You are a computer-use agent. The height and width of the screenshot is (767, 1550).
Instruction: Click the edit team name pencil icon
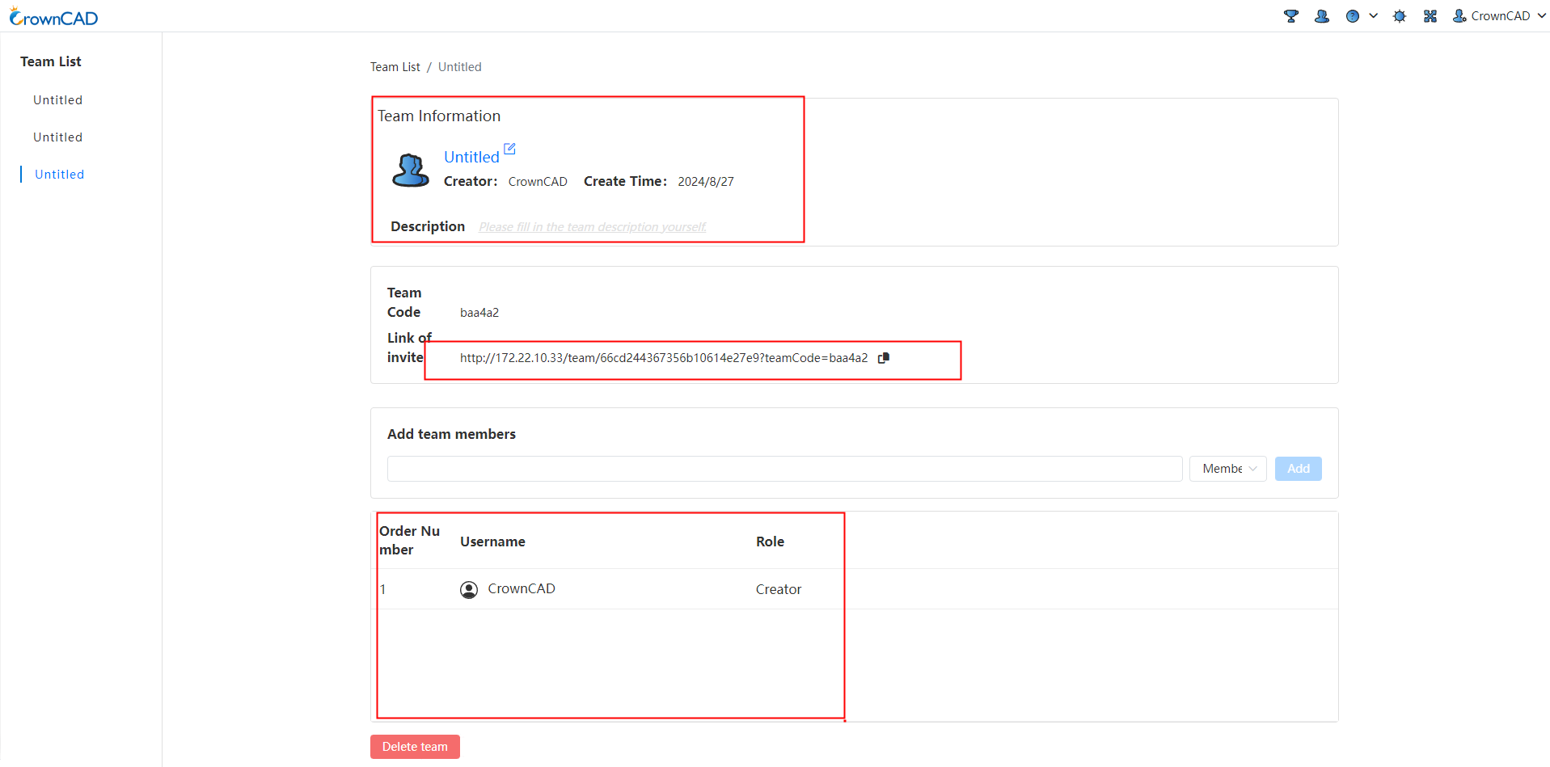tap(509, 149)
